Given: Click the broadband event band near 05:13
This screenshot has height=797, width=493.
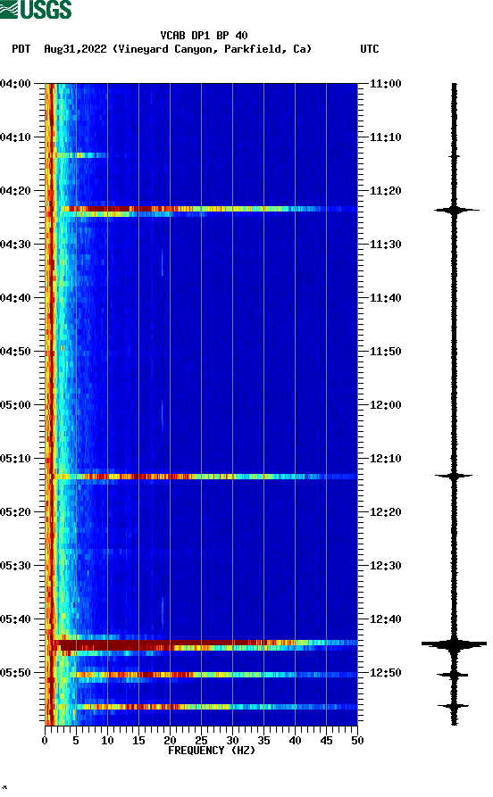Looking at the screenshot, I should tap(202, 477).
